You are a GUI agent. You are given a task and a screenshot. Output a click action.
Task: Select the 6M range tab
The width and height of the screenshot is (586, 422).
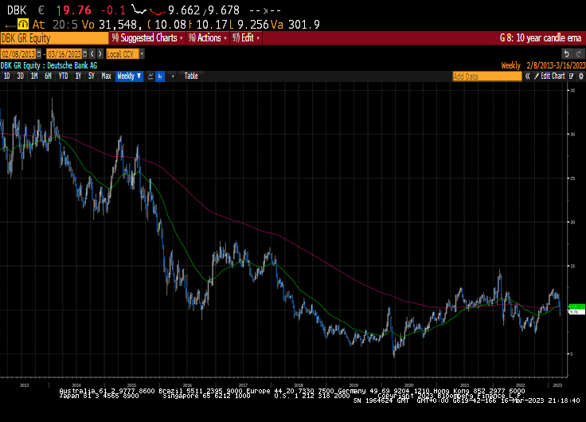point(48,76)
